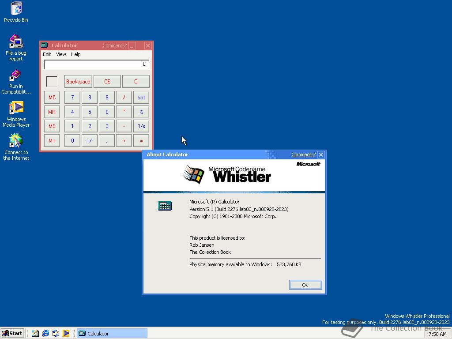452x339 pixels.
Task: Open Help menu in Calculator
Action: coord(75,54)
